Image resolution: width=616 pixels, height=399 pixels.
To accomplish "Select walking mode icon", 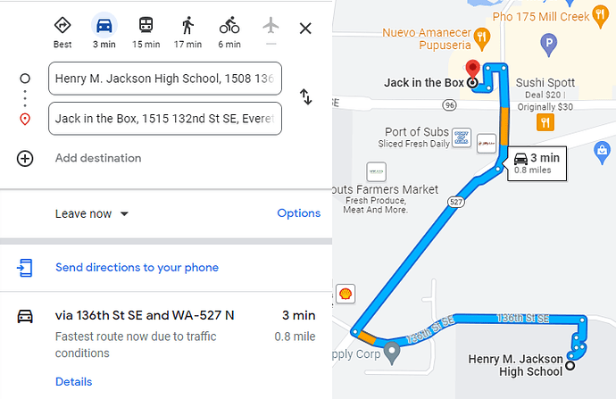I will click(x=187, y=26).
